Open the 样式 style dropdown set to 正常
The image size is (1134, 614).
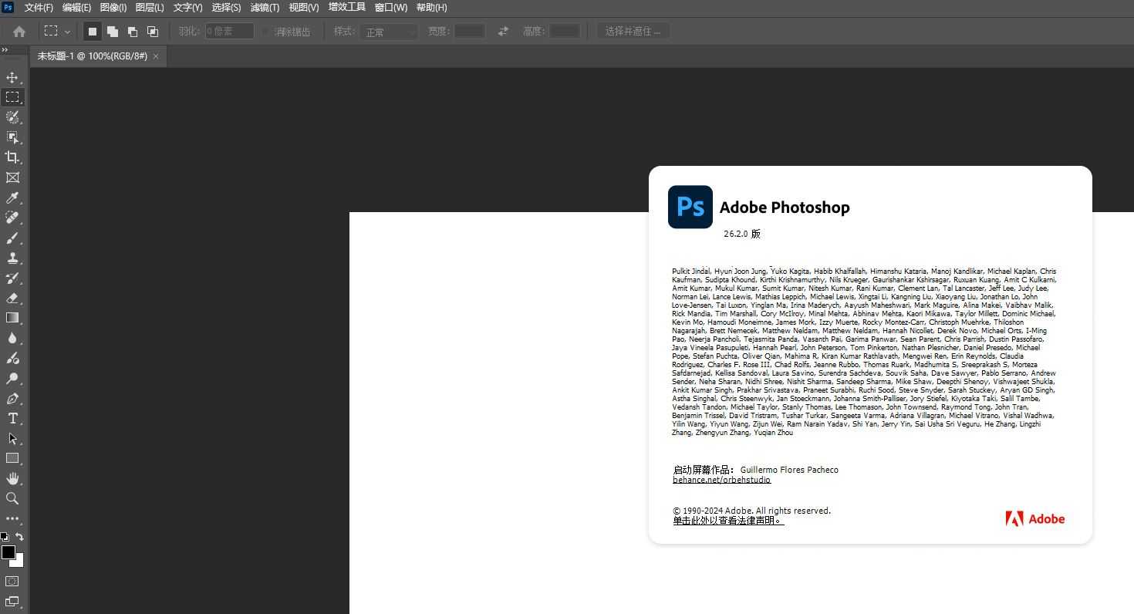[389, 32]
